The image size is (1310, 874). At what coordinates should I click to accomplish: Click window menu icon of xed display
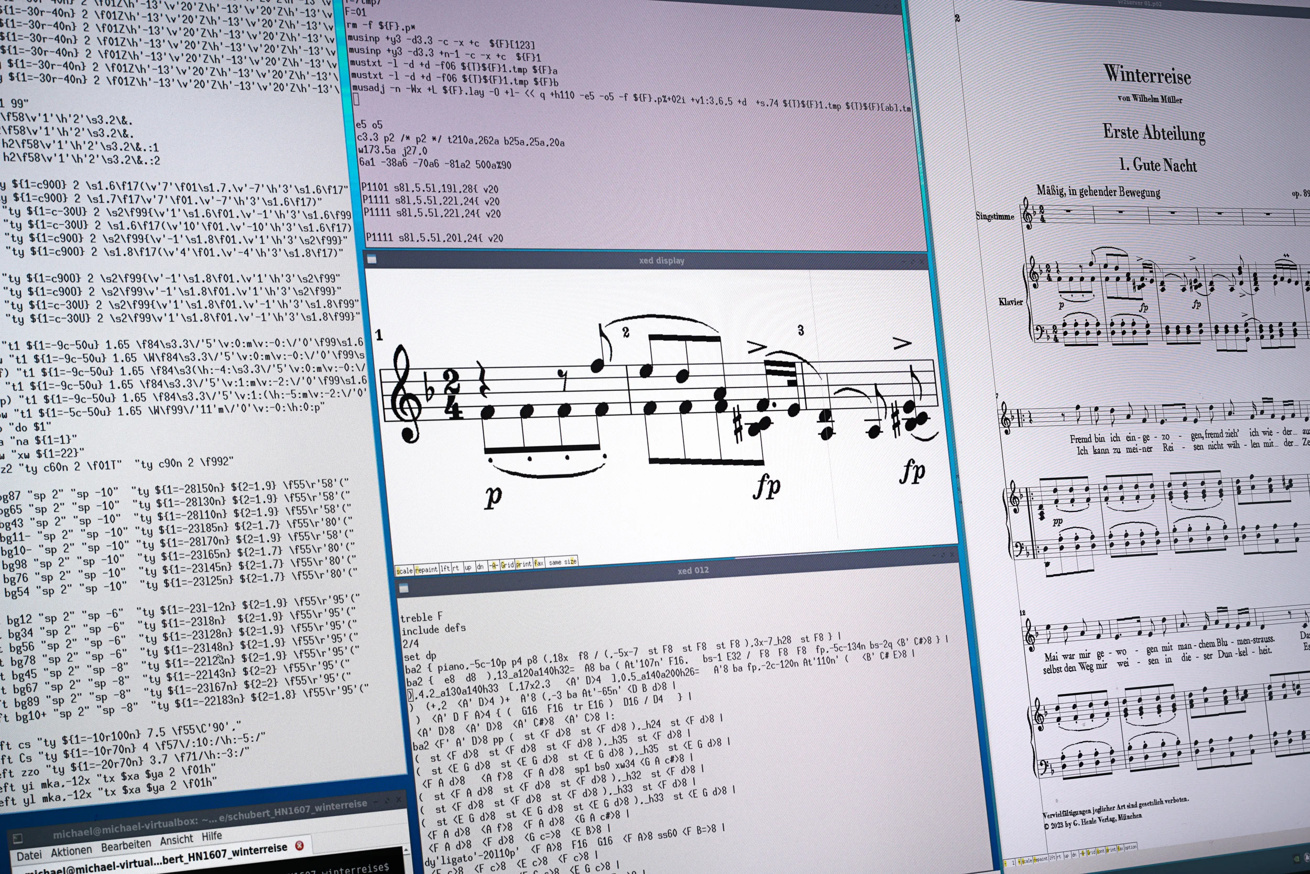pyautogui.click(x=372, y=259)
